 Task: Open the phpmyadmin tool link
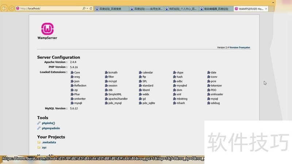click(x=51, y=128)
